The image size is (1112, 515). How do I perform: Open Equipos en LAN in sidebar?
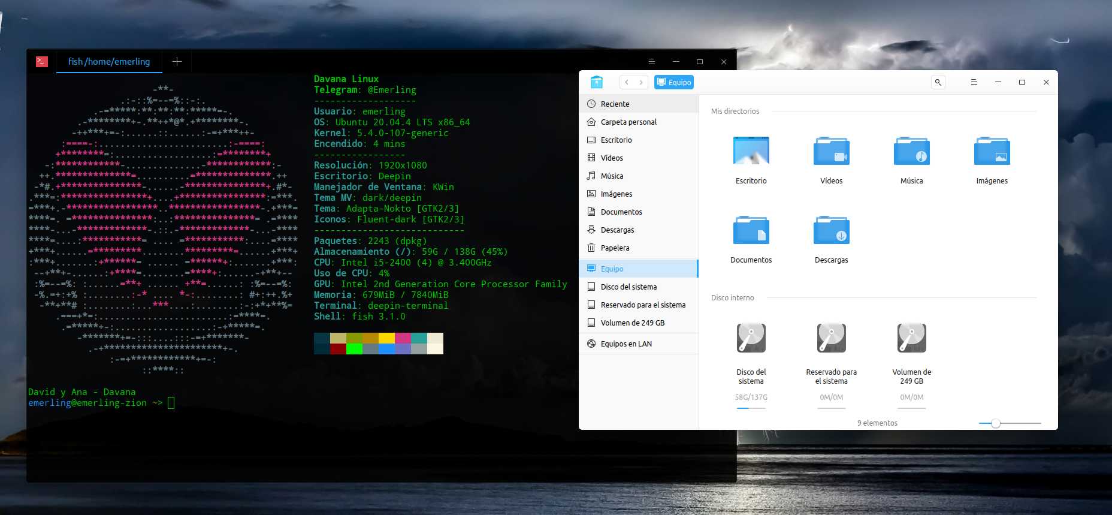(x=626, y=344)
